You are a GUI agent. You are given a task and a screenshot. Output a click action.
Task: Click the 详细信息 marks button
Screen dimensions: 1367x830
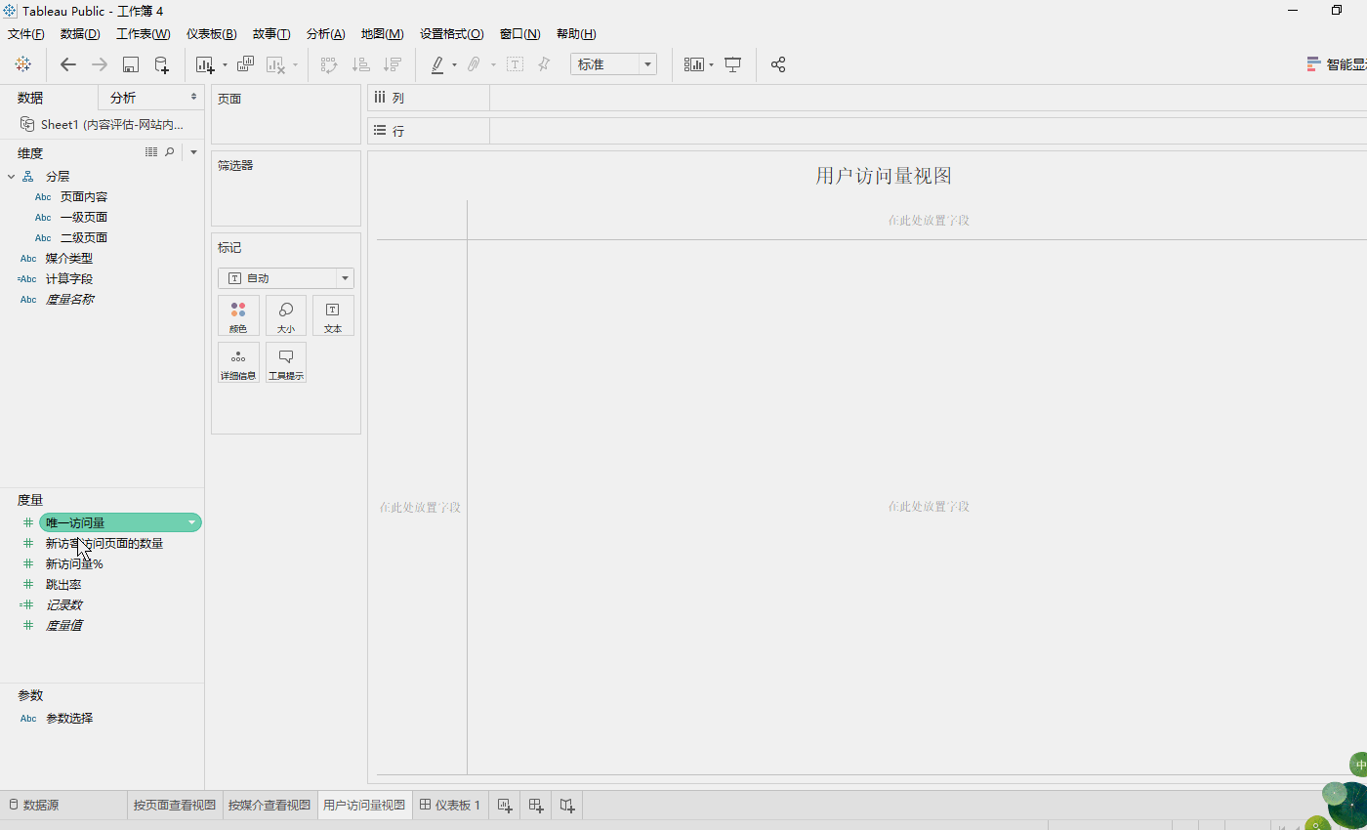pyautogui.click(x=238, y=362)
